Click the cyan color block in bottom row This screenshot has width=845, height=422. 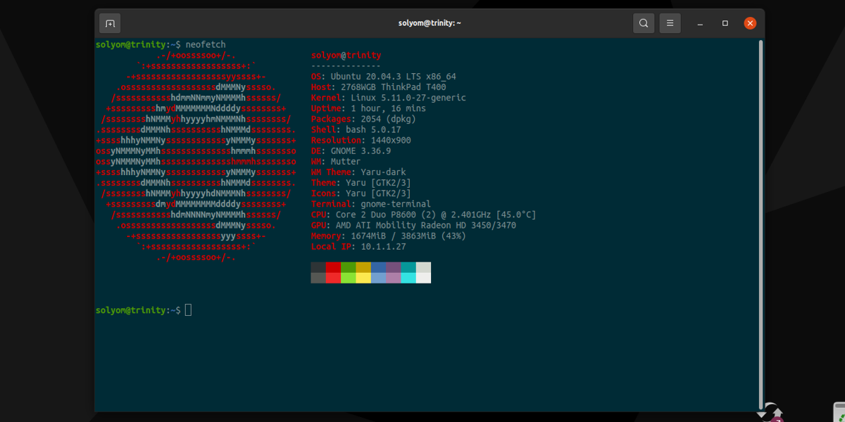coord(408,278)
